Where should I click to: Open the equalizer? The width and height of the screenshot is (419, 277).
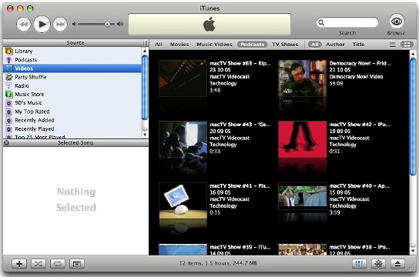point(359,264)
